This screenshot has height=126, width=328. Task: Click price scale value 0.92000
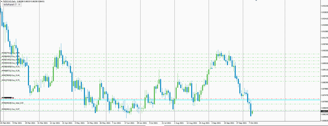(325, 25)
